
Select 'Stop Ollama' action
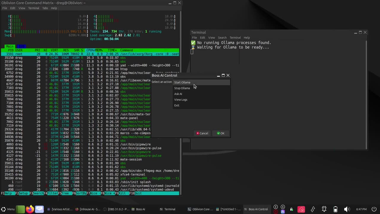click(x=201, y=88)
